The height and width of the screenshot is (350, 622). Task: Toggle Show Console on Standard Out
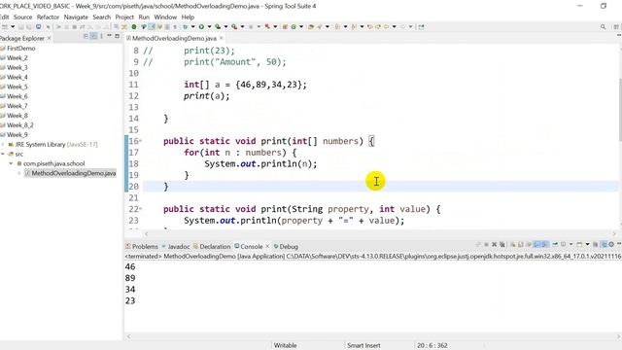537,244
